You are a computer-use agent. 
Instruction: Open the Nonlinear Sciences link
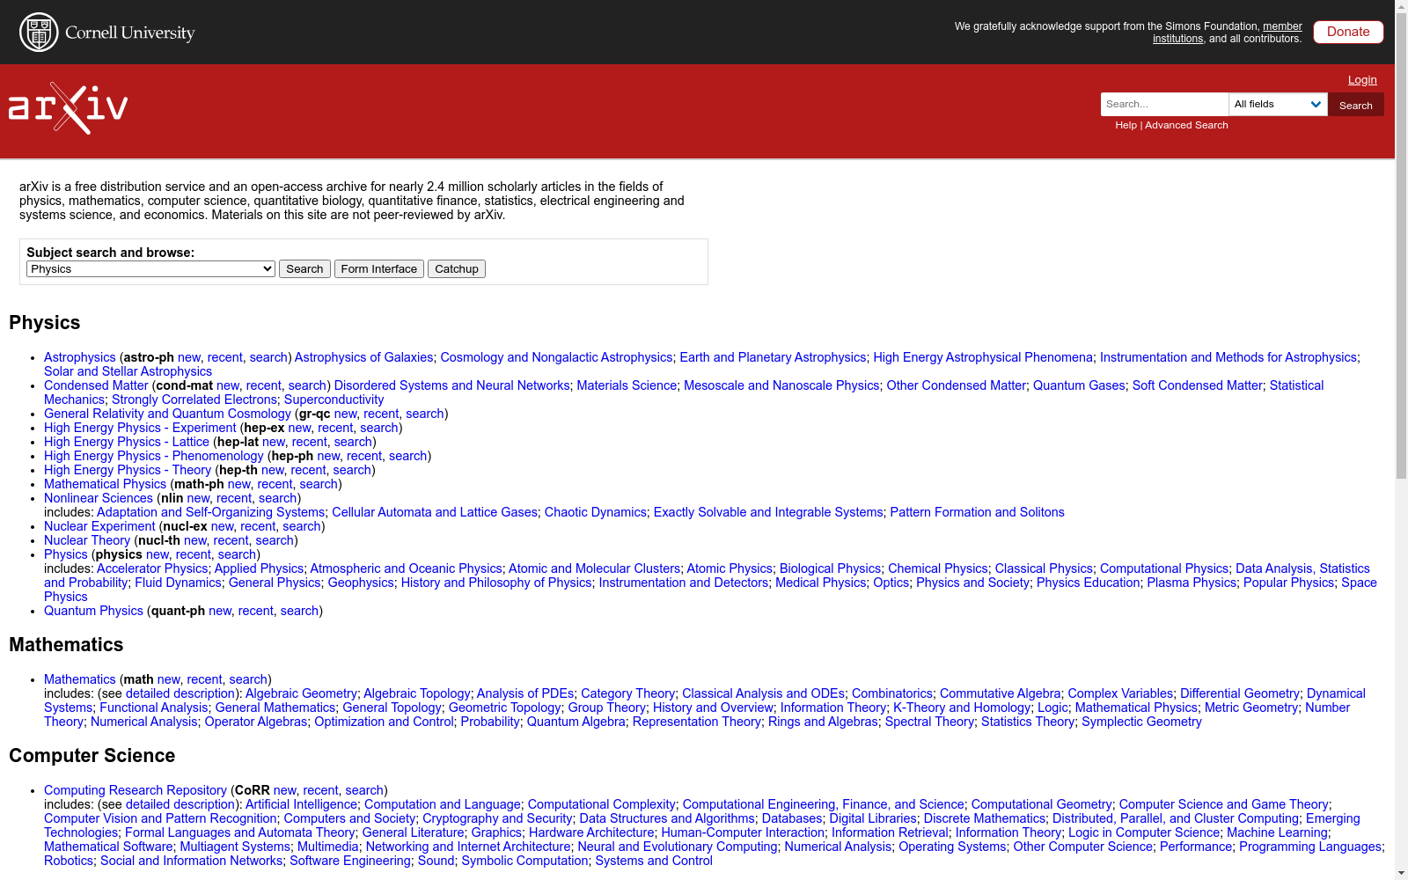(x=99, y=498)
